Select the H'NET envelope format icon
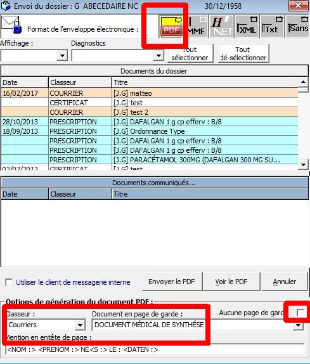The height and width of the screenshot is (364, 310). point(222,26)
